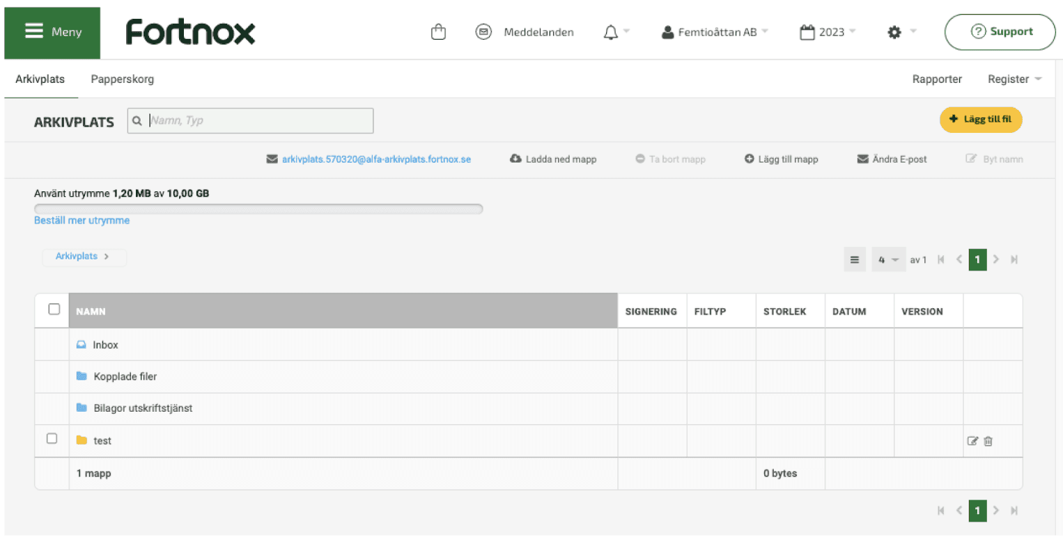This screenshot has width=1063, height=544.
Task: Open the Rapporter menu item
Action: (937, 79)
